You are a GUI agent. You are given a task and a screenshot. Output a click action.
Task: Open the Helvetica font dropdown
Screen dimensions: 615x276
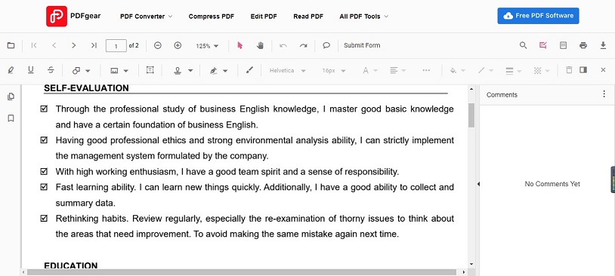(x=288, y=70)
